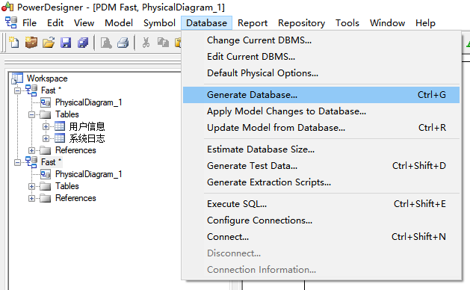Select PhysicalDiagram_1 under first Fast model

click(88, 102)
